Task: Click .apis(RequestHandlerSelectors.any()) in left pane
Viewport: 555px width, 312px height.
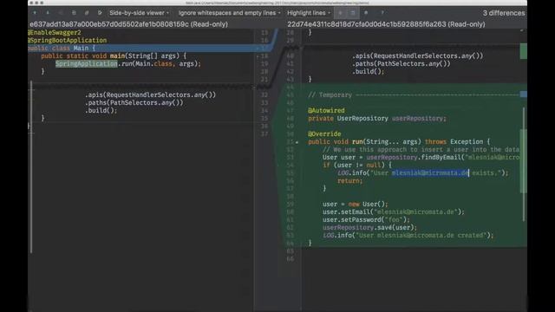Action: coord(150,94)
